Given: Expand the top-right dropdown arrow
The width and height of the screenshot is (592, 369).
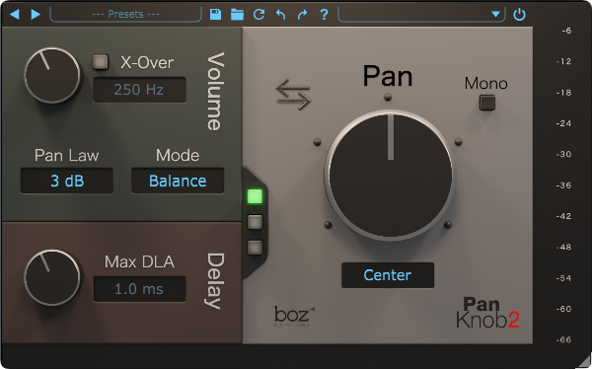Looking at the screenshot, I should click(x=495, y=15).
